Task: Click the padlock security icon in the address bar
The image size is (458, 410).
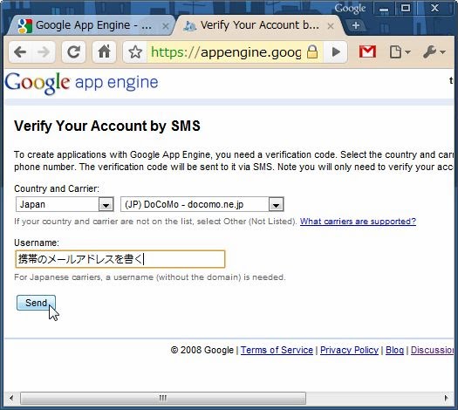Action: 312,52
